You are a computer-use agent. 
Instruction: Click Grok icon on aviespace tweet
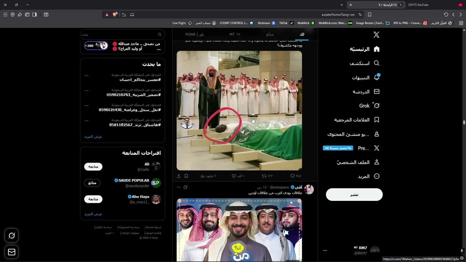(185, 187)
